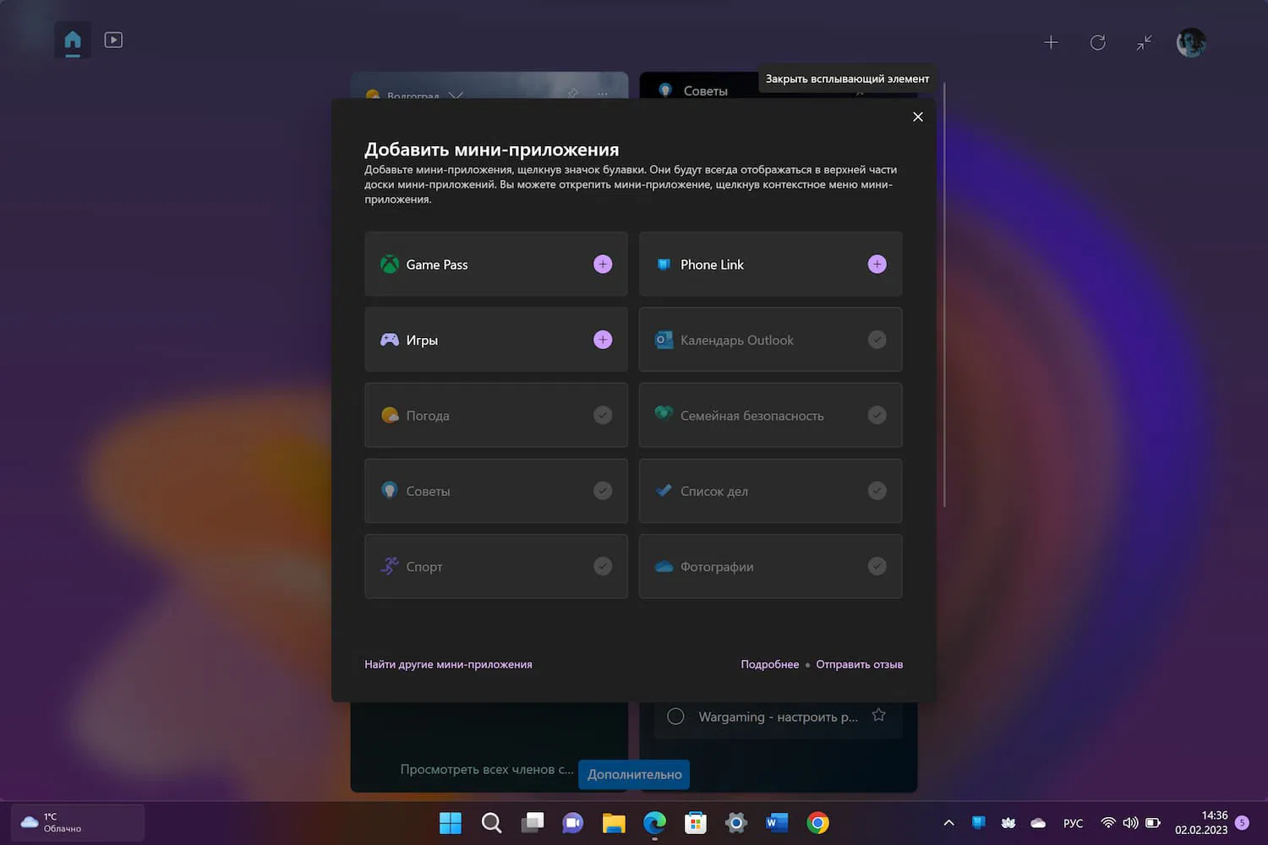Click the widgets board scrollbar
This screenshot has width=1268, height=845.
pyautogui.click(x=943, y=296)
